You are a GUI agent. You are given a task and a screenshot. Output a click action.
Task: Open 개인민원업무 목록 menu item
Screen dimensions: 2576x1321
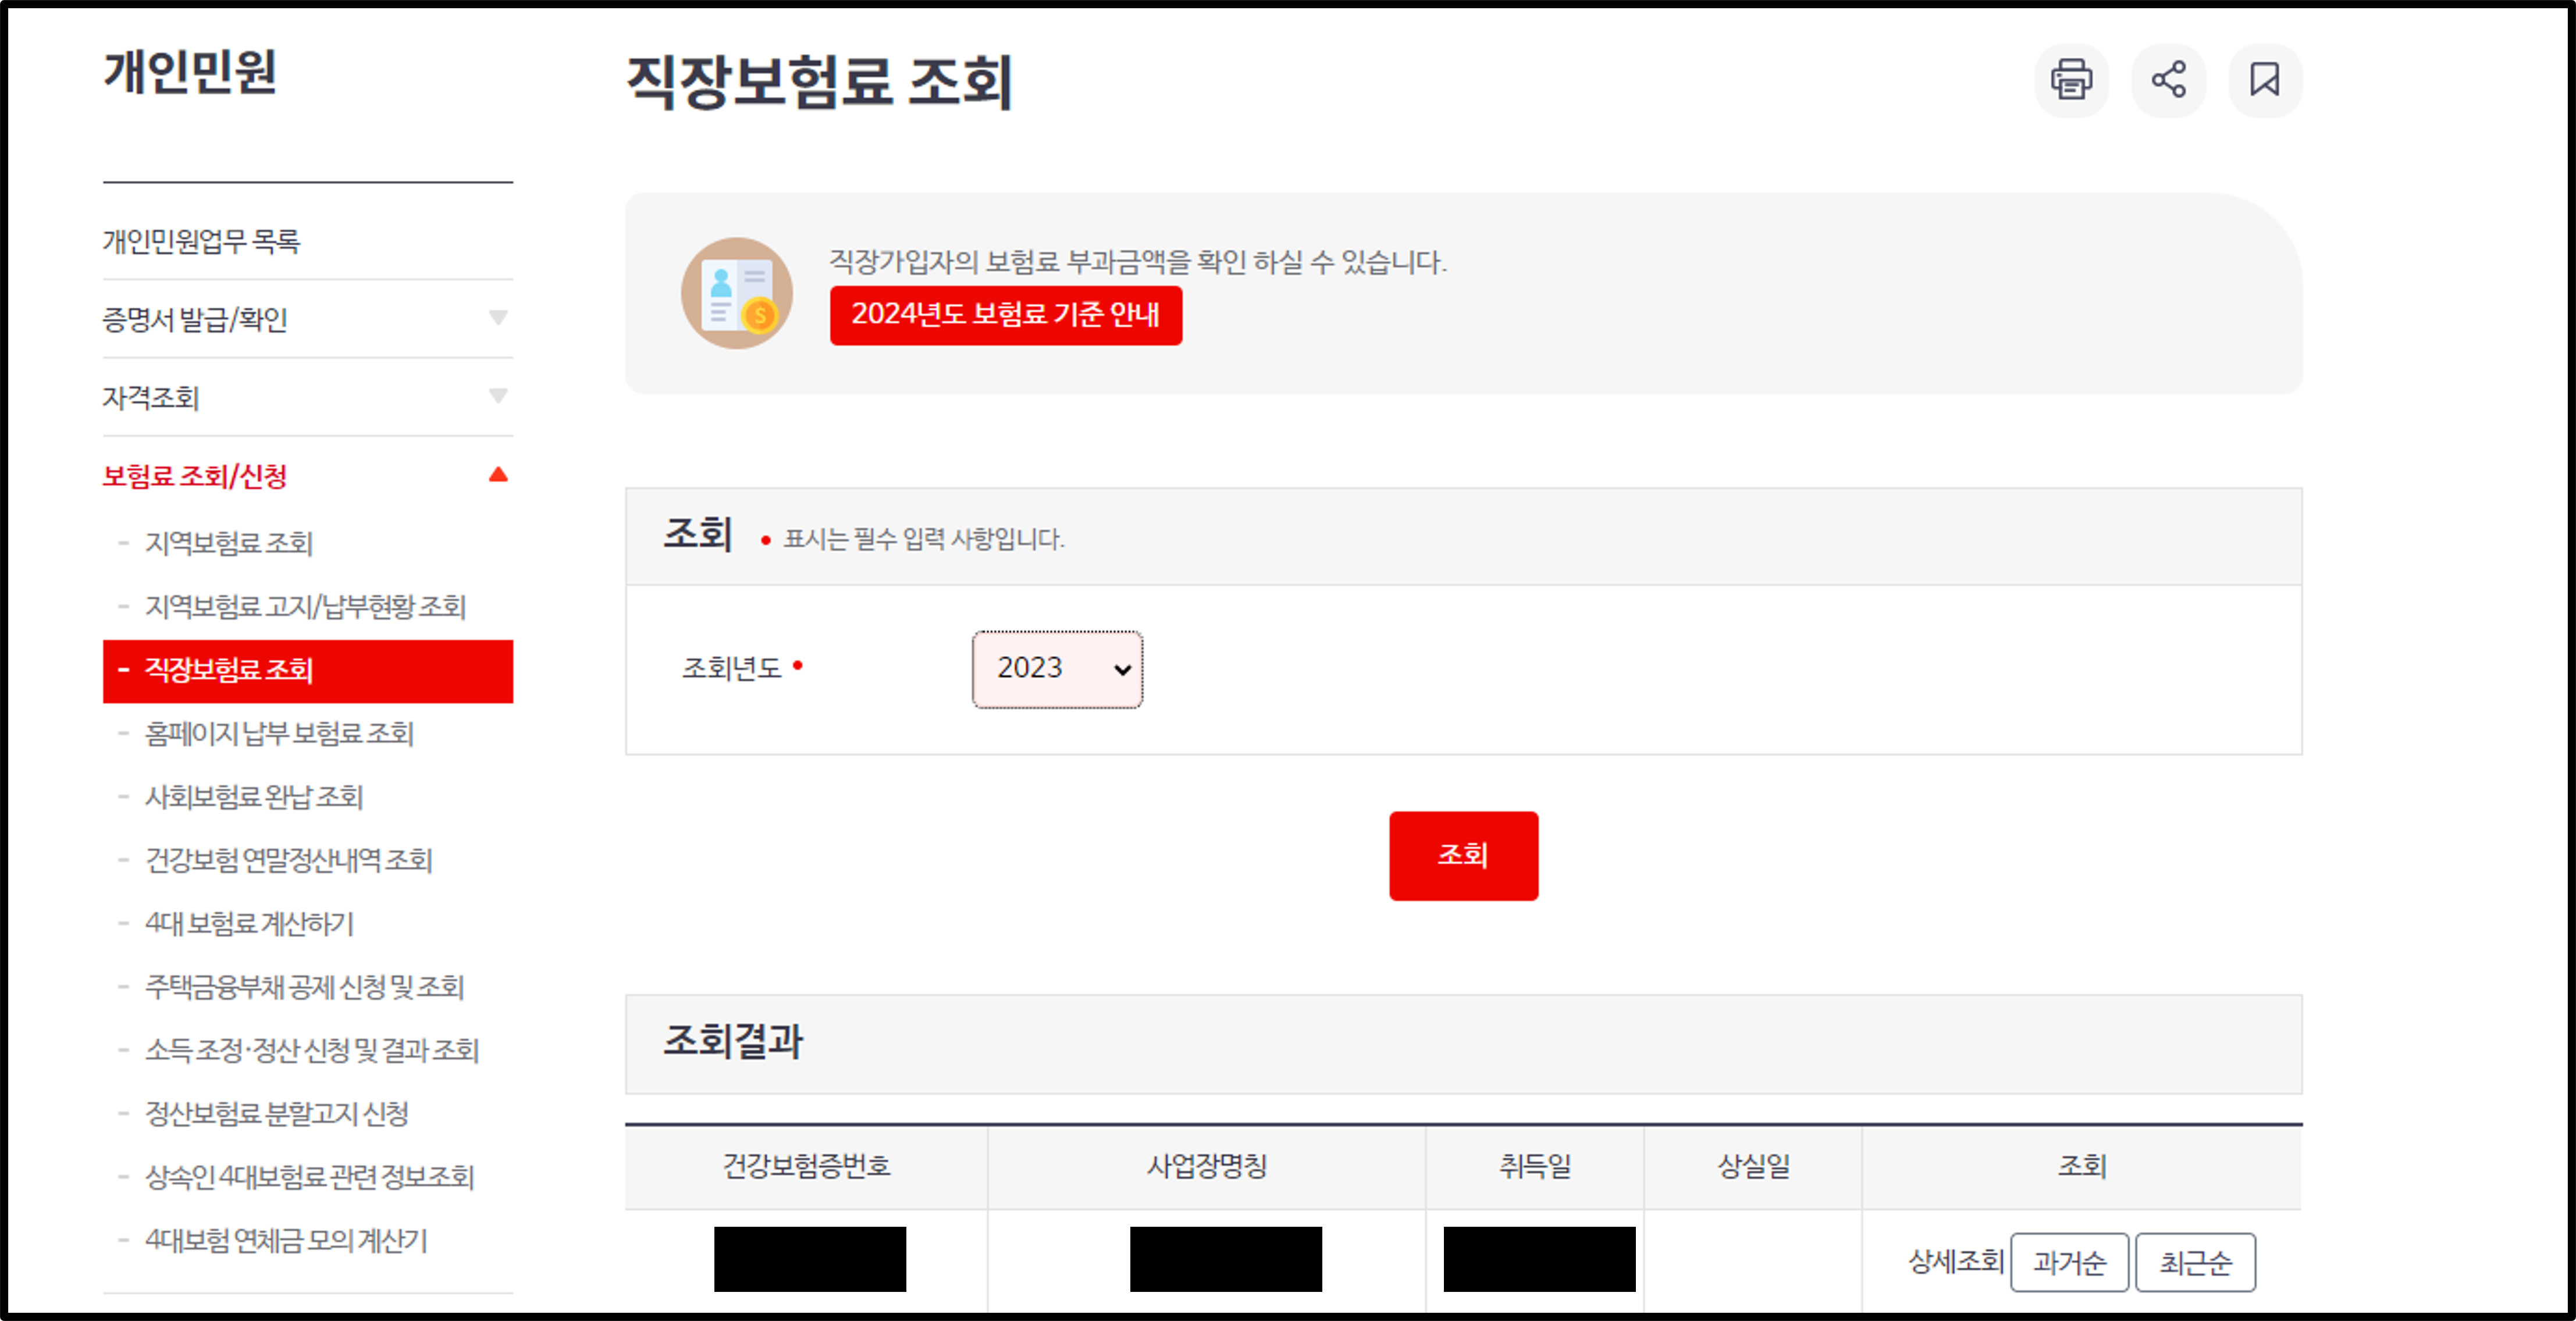coord(201,241)
